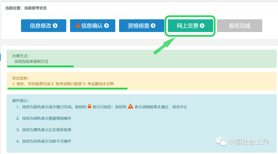Select the 信息确认 button label

tap(92, 26)
